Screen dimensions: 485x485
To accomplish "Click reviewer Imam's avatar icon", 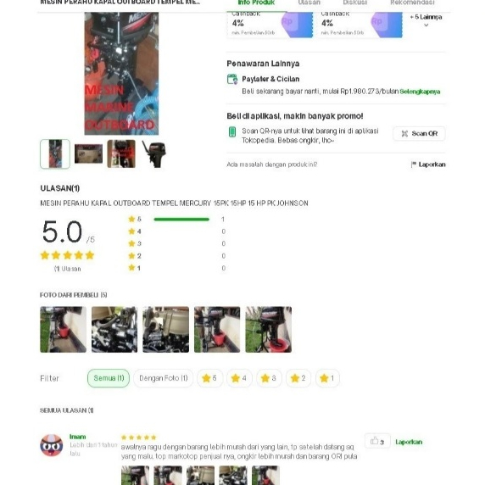I will click(52, 445).
